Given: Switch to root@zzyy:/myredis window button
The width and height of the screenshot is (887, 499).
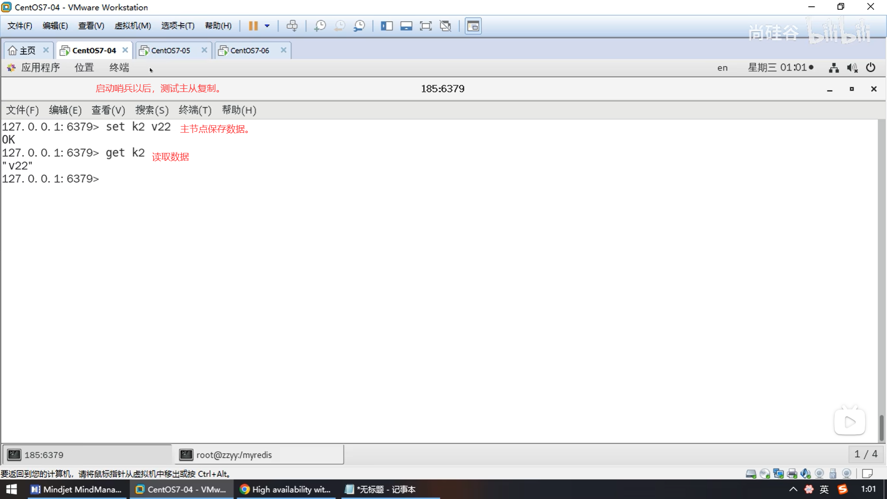Looking at the screenshot, I should tap(259, 455).
